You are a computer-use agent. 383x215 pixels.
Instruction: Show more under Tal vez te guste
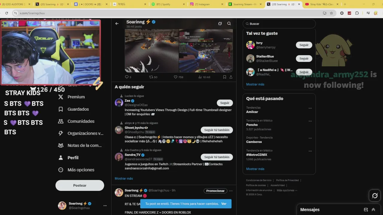tap(255, 84)
